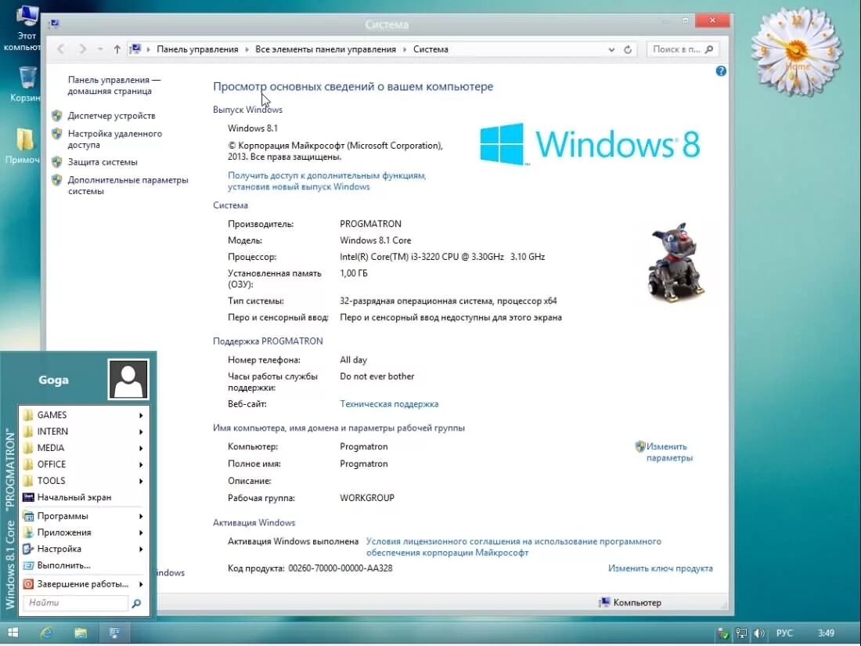Open the MEDIA folder menu entry
This screenshot has height=646, width=861.
84,448
